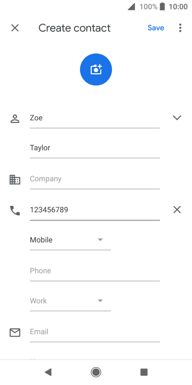Viewport: 192px width, 385px height.
Task: Focus the Email input field
Action: click(x=95, y=332)
